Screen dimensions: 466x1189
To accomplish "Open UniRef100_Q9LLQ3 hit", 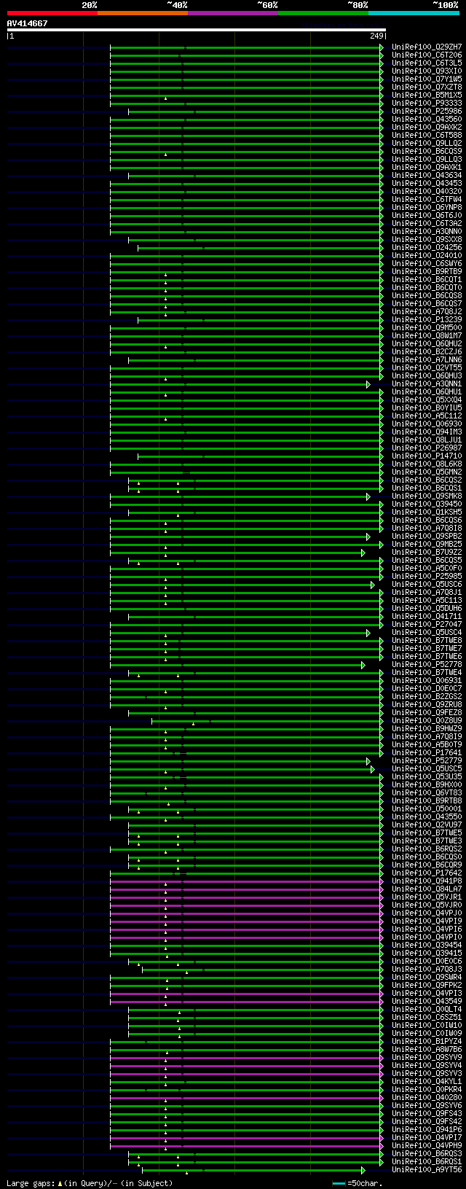I will point(427,160).
